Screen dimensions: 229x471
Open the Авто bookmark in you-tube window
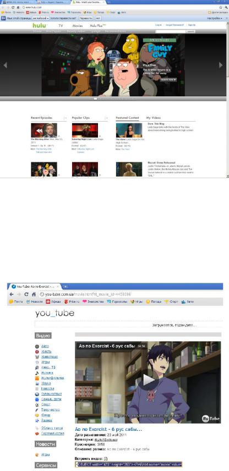[x=188, y=302]
